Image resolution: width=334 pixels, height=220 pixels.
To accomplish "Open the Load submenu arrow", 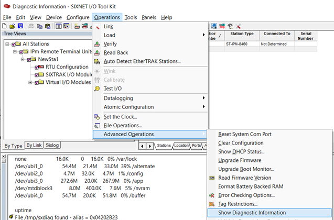I will click(203, 35).
